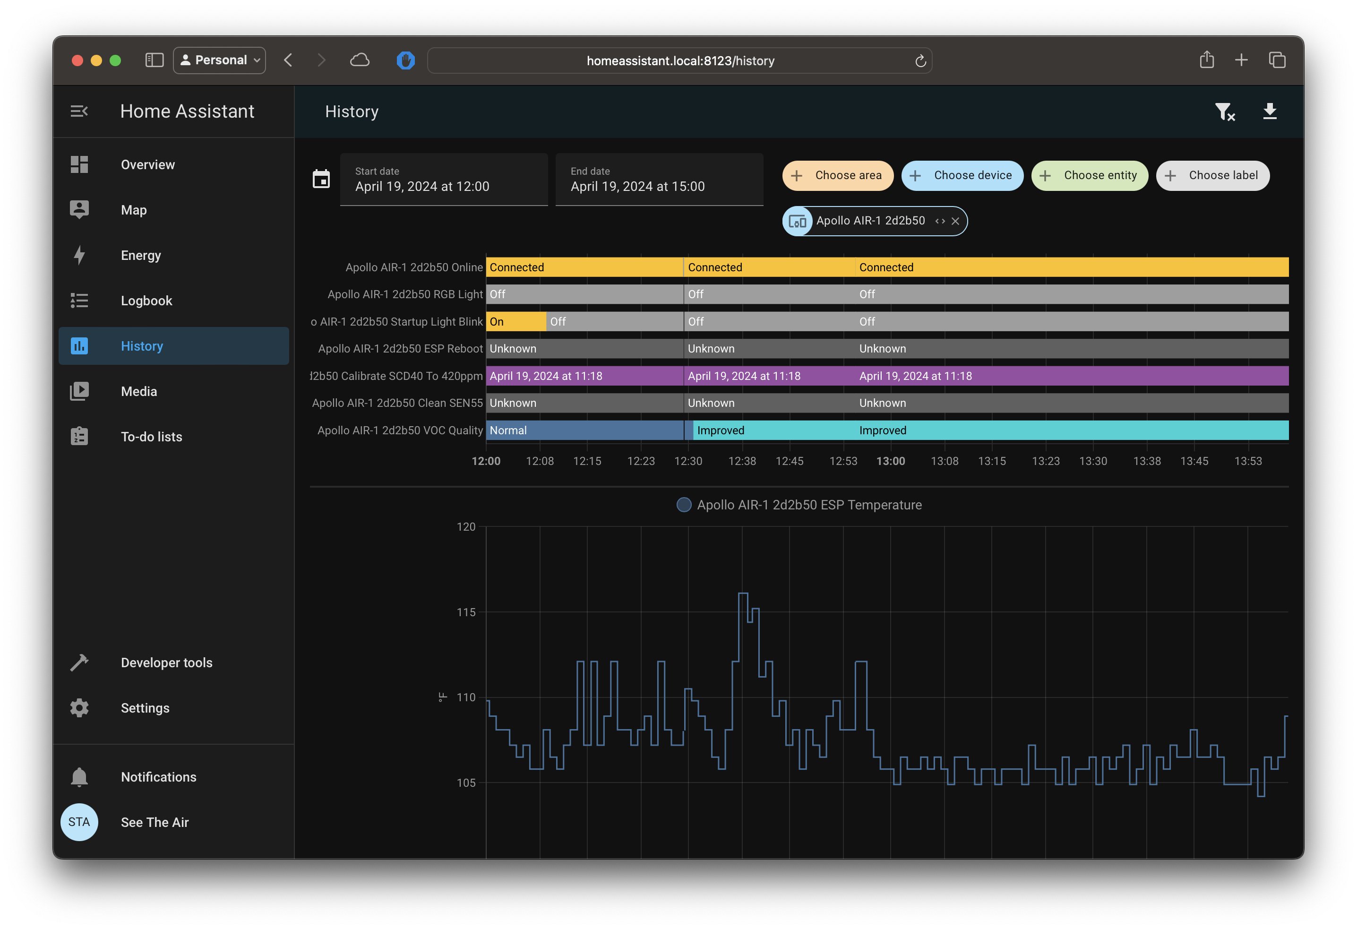Click the Safari reload page icon
This screenshot has height=929, width=1357.
(920, 61)
